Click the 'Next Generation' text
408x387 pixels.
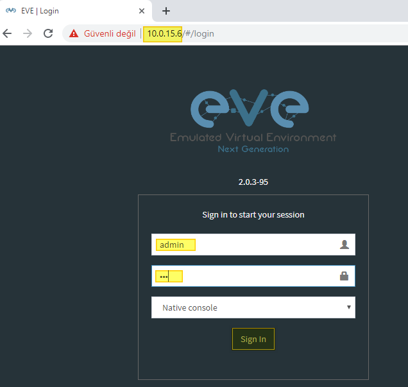tap(253, 149)
